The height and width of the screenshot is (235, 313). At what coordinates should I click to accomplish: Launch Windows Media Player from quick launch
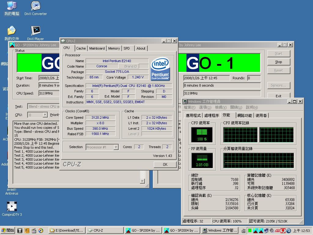click(x=41, y=230)
